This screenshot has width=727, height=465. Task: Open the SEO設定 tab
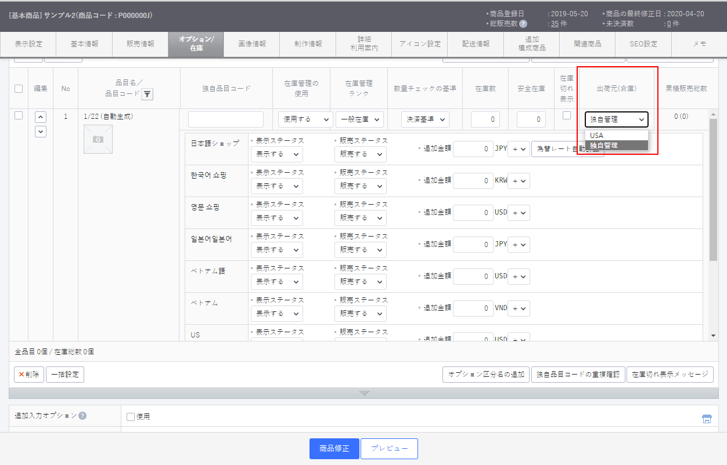point(643,44)
